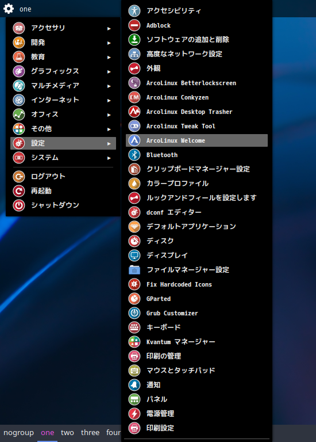The image size is (316, 442).
Task: Click the GParted pie icon
Action: [x=134, y=299]
